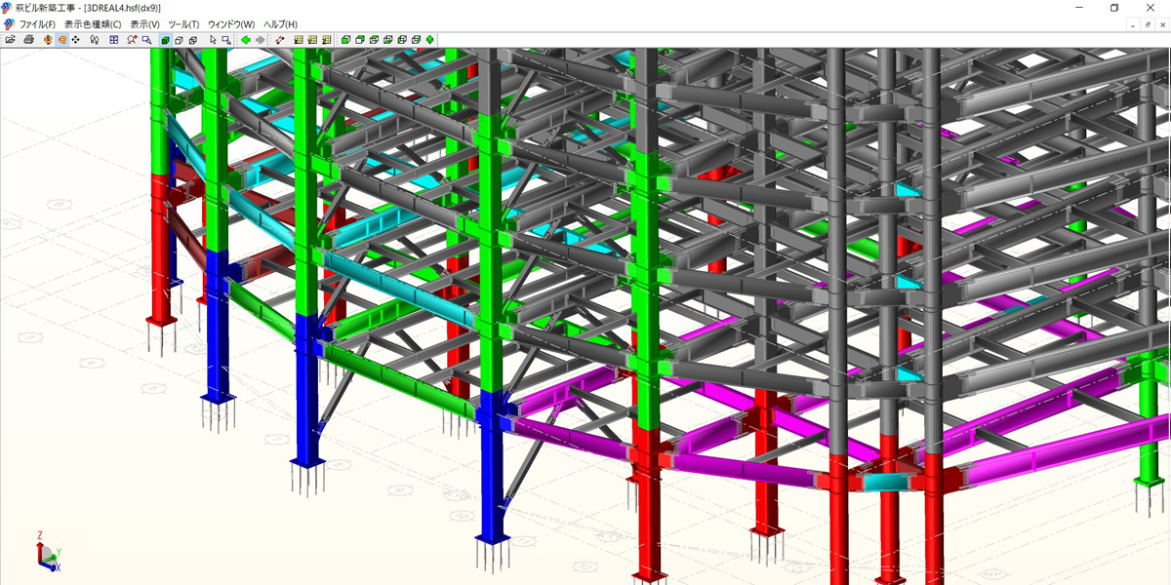
Task: Open the ツール(T) menu
Action: (183, 24)
